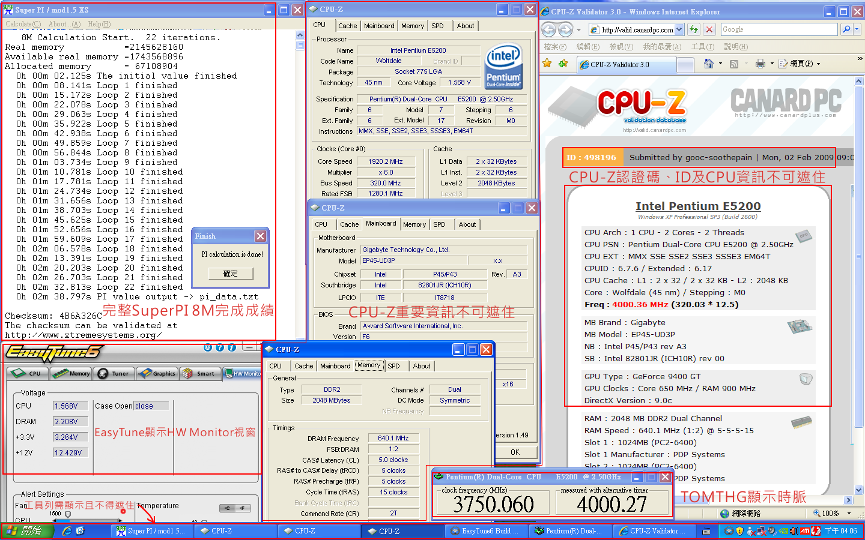Screen dimensions: 865x540
Task: Open Calculate menu in Super PI
Action: [23, 24]
